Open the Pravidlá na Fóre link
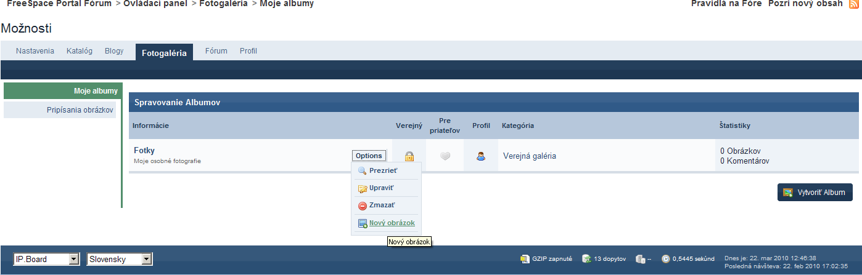 (x=726, y=4)
